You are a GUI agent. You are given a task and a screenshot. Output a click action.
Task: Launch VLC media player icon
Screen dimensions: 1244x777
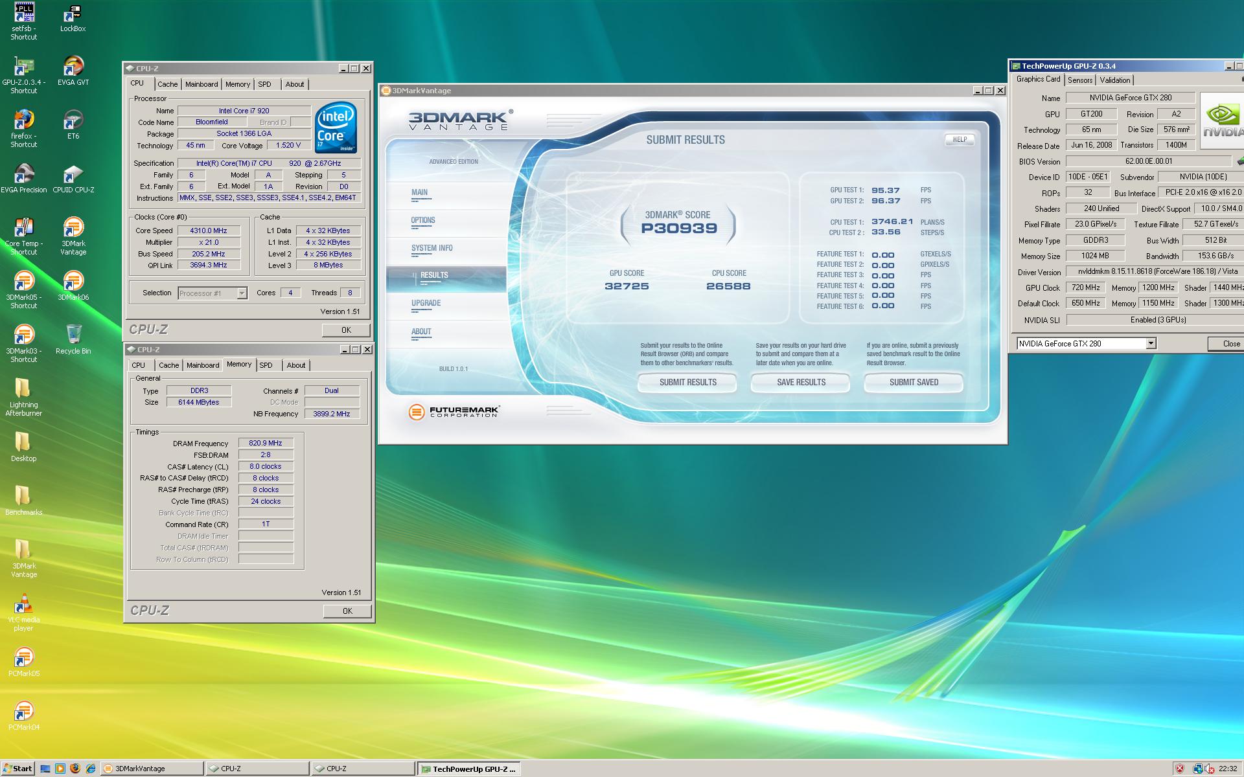(x=24, y=613)
